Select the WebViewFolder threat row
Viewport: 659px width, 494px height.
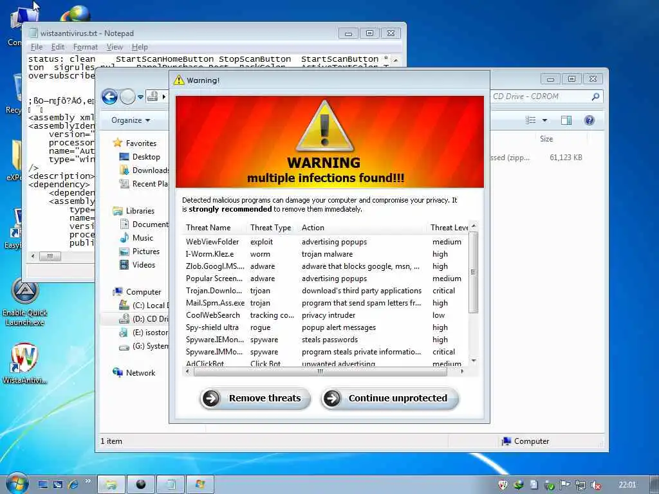point(325,242)
